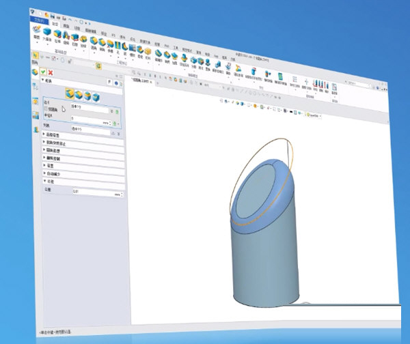Collapse the tolerance section at the bottom
This screenshot has height=344, width=410.
click(x=45, y=182)
